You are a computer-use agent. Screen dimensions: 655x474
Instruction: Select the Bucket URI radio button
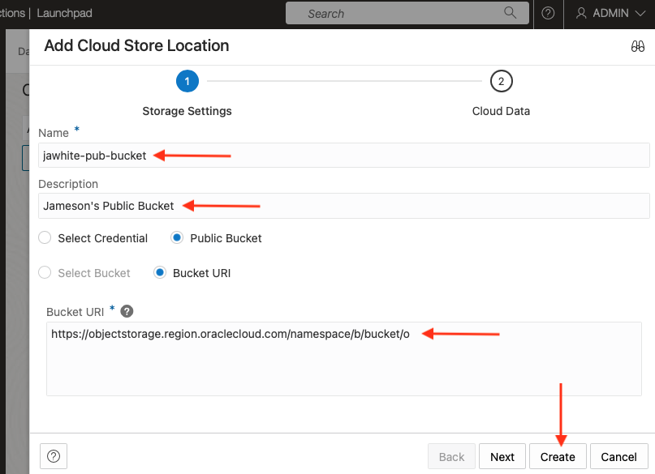point(160,272)
